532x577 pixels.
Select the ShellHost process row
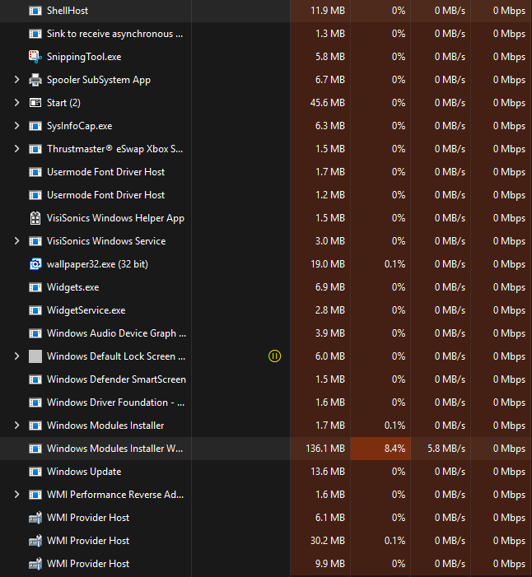266,11
